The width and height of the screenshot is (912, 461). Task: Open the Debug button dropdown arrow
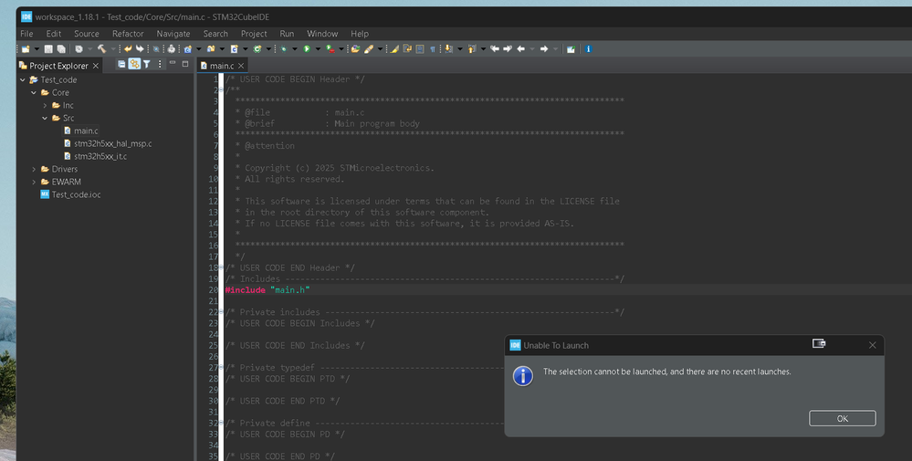[294, 49]
